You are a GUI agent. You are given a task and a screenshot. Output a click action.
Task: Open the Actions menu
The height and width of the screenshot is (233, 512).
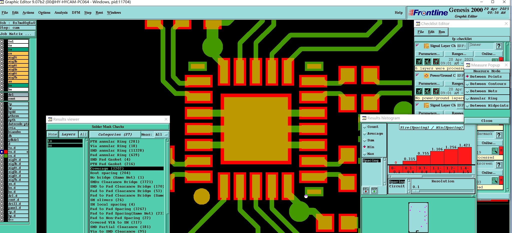click(28, 12)
